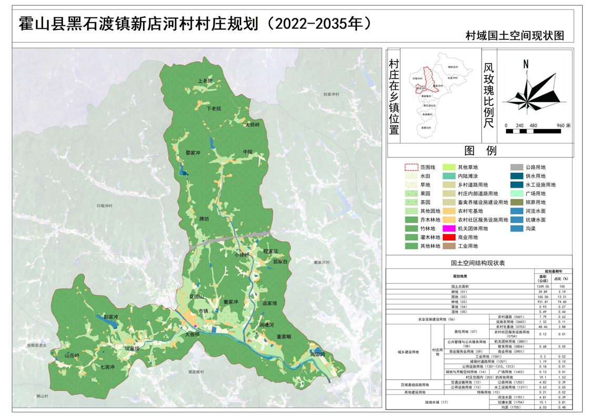The width and height of the screenshot is (590, 417).
Task: Click the wind rose north arrow
Action: (525, 65)
